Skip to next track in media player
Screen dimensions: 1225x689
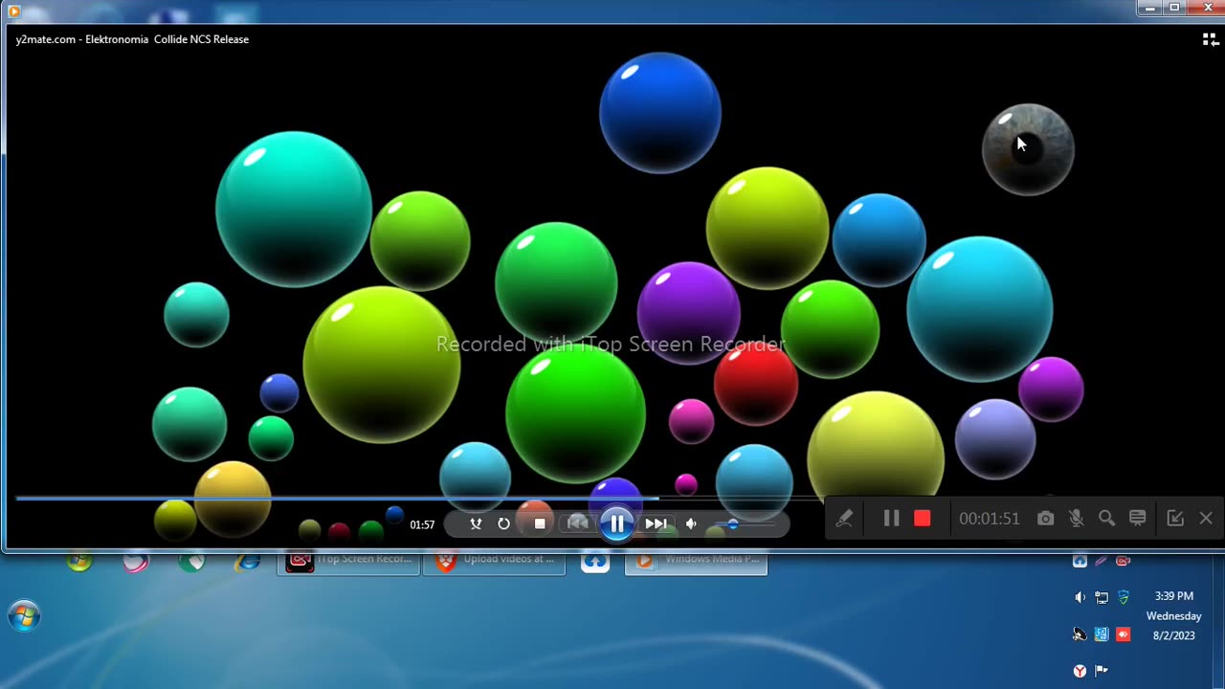click(x=656, y=523)
